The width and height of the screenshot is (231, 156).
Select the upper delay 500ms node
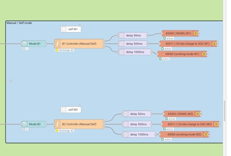[x=133, y=44]
